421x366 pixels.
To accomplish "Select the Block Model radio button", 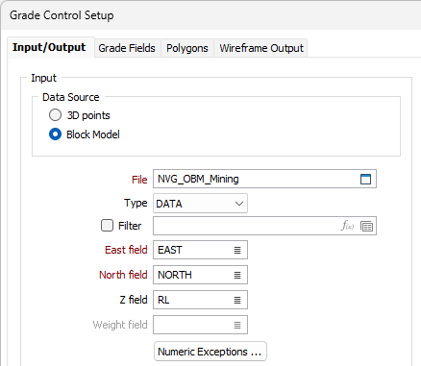I will click(55, 134).
